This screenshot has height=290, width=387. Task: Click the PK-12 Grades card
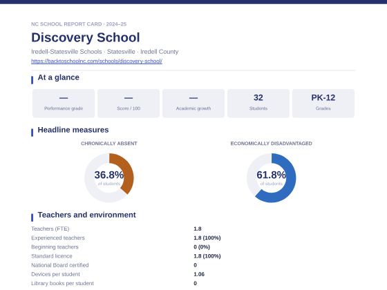tap(323, 104)
